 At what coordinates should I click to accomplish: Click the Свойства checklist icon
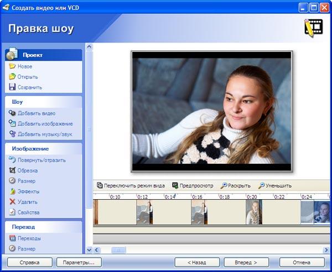pyautogui.click(x=12, y=212)
